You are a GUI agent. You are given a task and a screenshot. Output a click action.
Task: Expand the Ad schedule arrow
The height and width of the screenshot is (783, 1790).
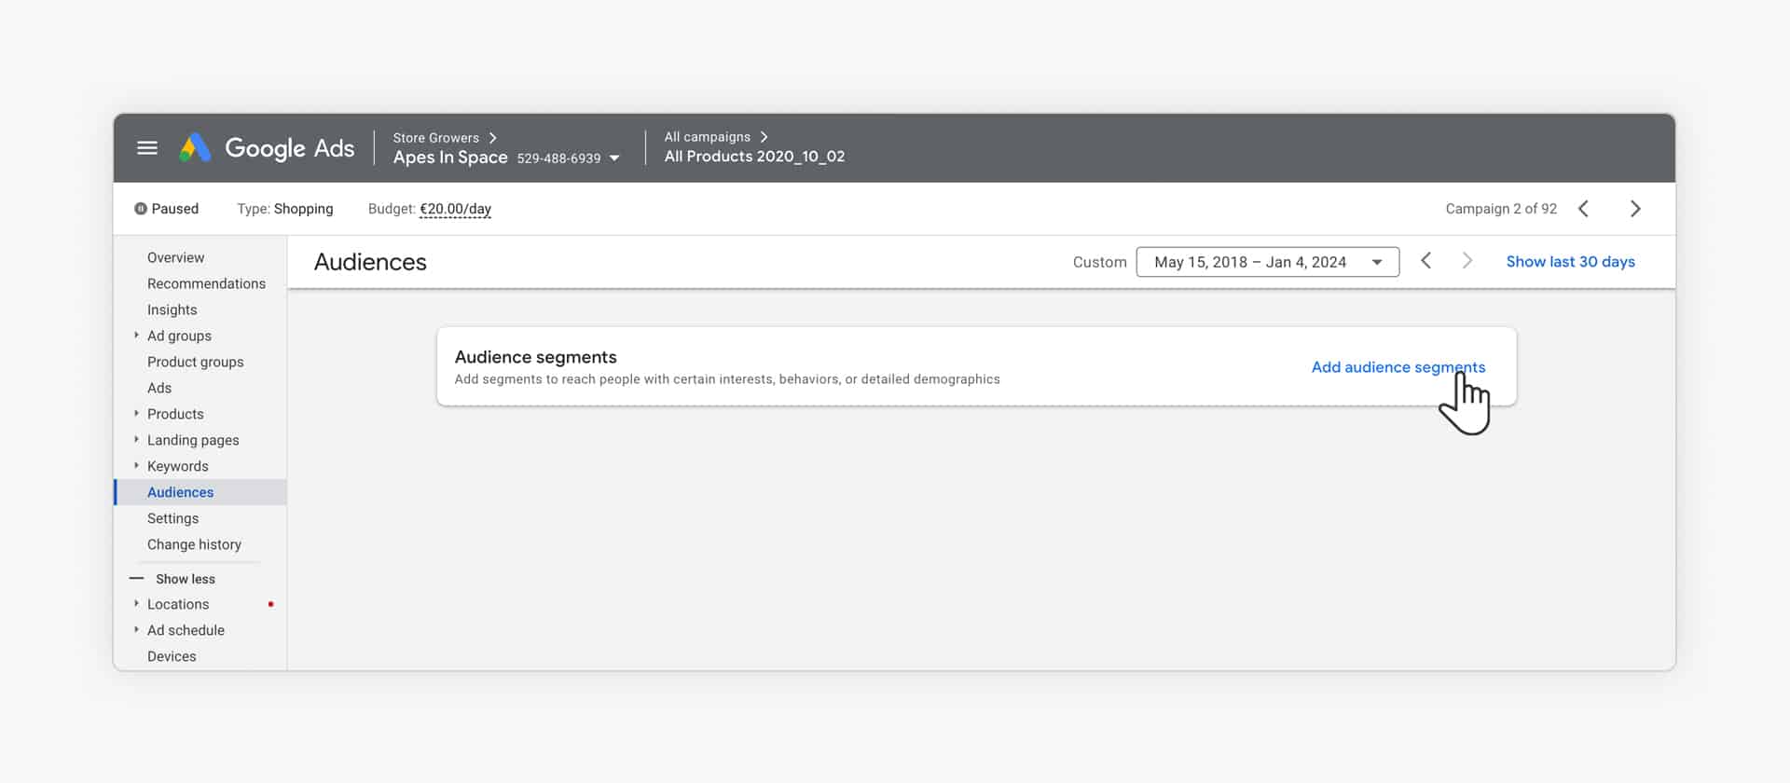click(136, 630)
